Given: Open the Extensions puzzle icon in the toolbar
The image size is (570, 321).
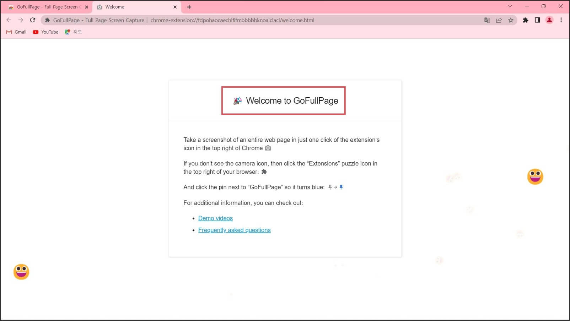Looking at the screenshot, I should 526,20.
